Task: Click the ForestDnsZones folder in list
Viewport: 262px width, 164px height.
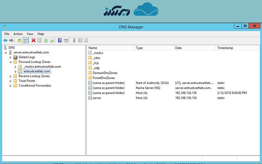Action: pyautogui.click(x=103, y=78)
